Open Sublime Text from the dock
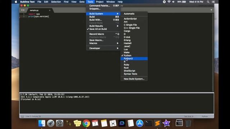 click(x=157, y=123)
